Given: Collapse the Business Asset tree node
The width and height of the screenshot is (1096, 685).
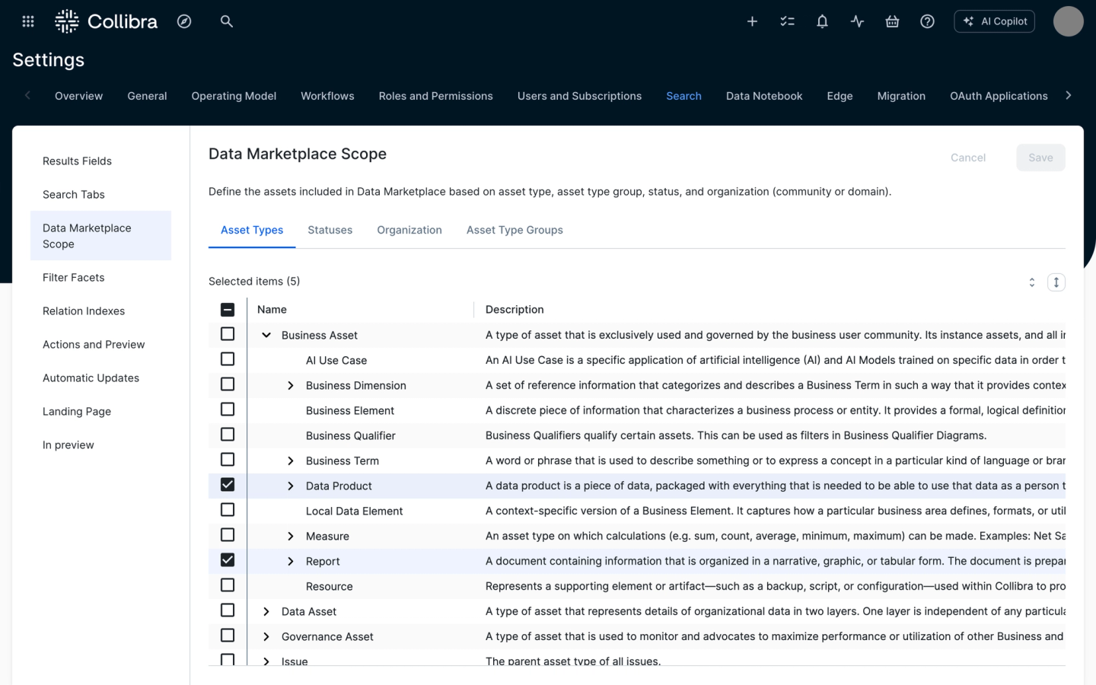Looking at the screenshot, I should 266,335.
